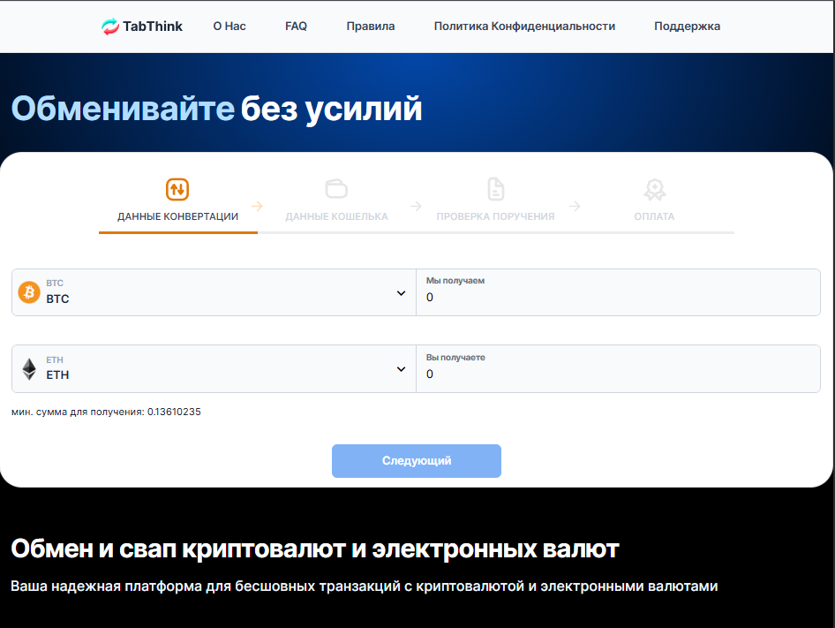Click the TabThink logo icon

110,26
